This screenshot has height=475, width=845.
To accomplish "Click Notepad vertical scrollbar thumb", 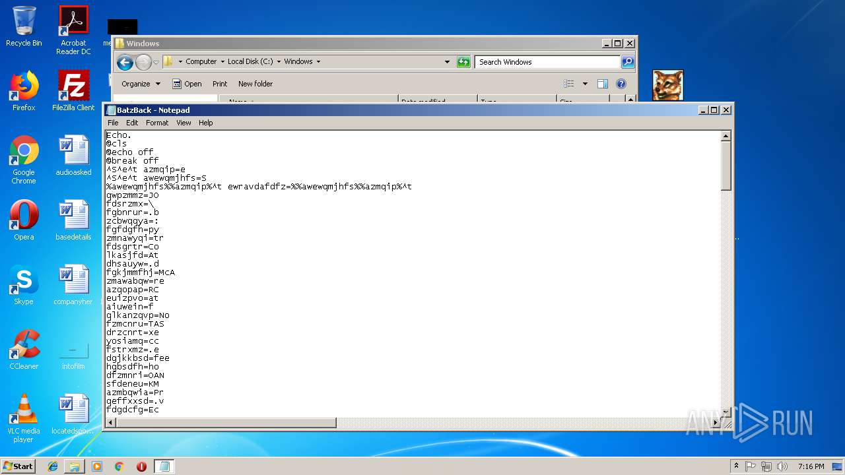I will [x=726, y=166].
